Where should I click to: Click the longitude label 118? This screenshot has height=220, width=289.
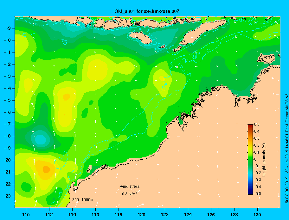[119, 215]
